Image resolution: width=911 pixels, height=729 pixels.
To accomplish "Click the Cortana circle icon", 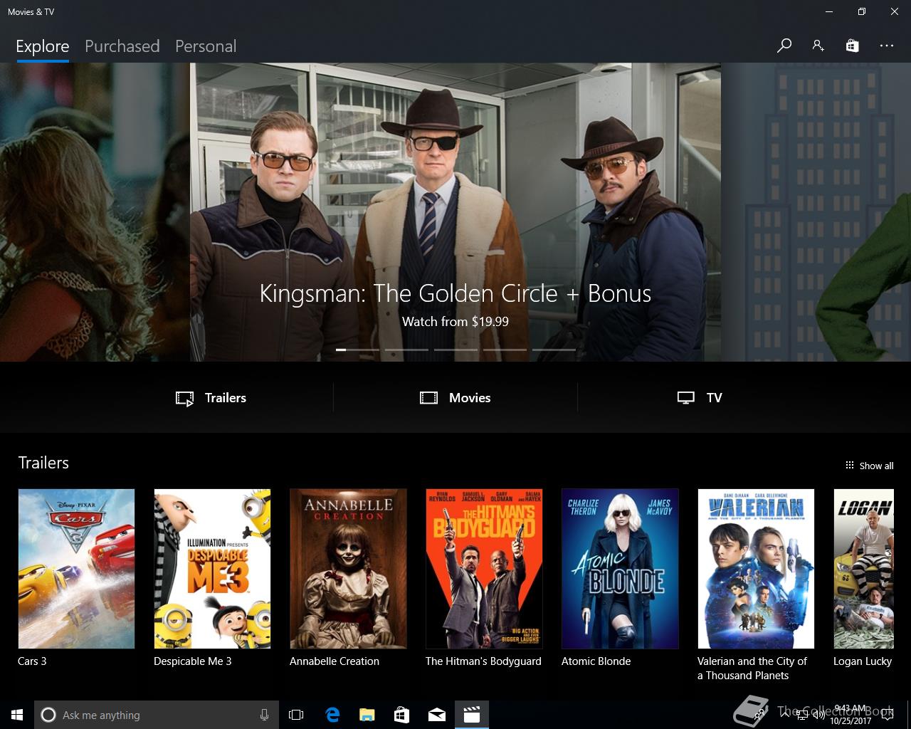I will (48, 715).
